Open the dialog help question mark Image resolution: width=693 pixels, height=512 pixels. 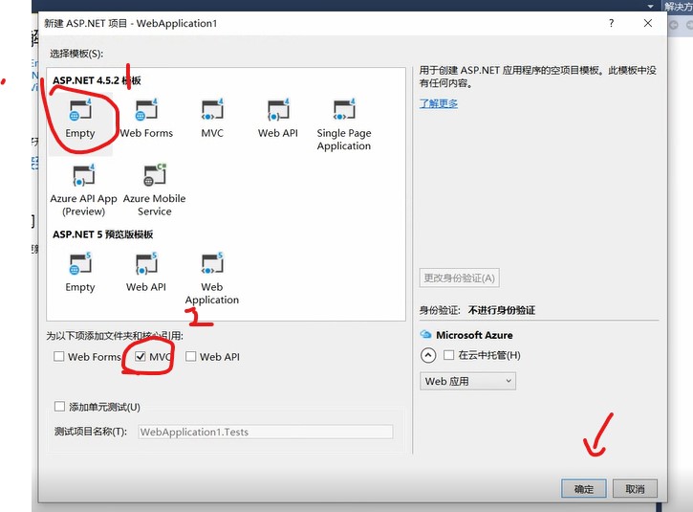[611, 23]
